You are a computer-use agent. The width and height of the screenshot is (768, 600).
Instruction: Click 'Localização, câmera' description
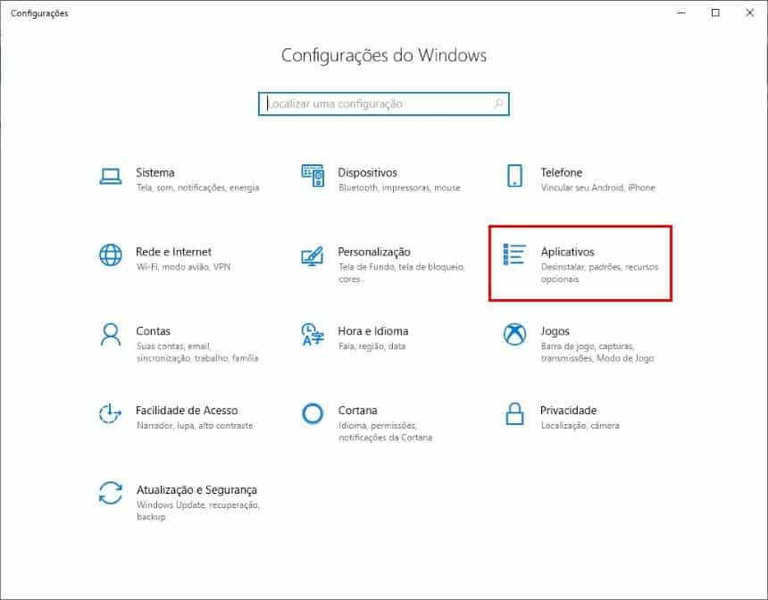pos(580,426)
